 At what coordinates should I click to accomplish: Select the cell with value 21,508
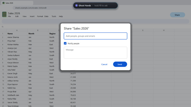[80, 77]
